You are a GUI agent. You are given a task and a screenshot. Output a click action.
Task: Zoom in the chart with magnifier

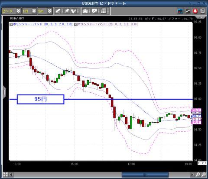[198, 175]
